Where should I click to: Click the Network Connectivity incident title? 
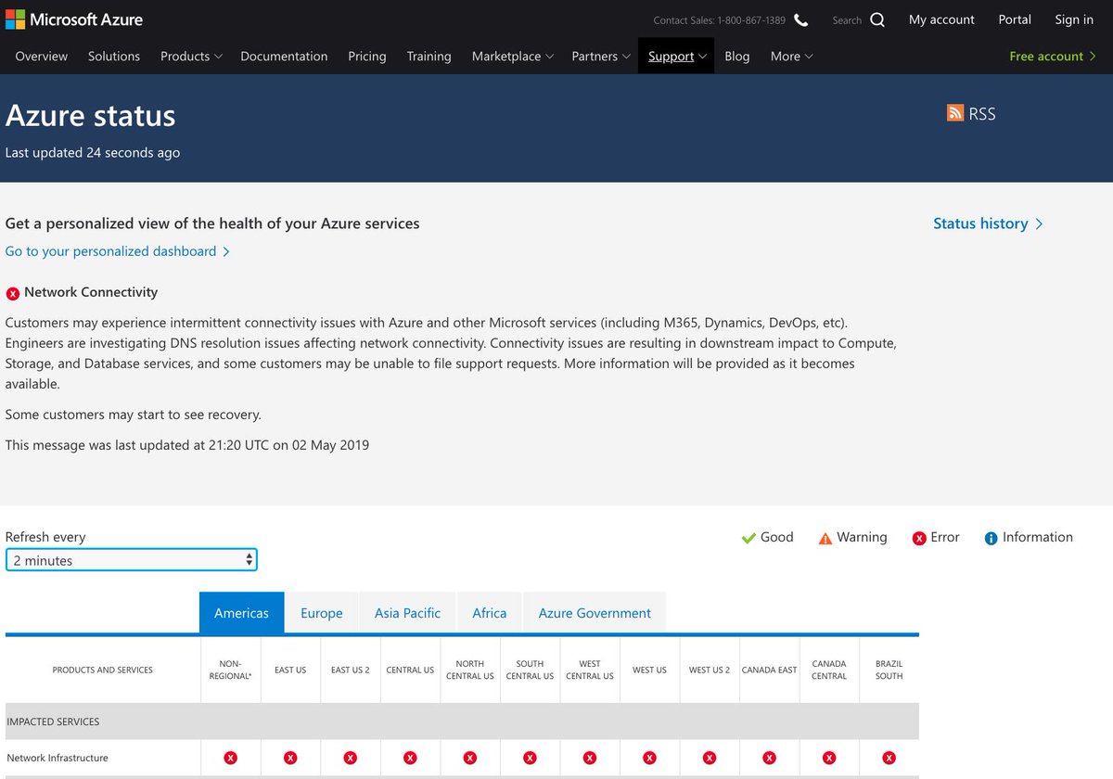[x=91, y=292]
